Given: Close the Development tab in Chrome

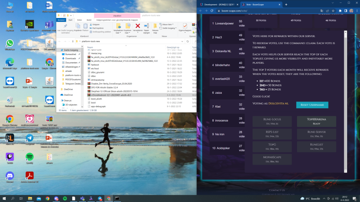Looking at the screenshot, I should tap(238, 4).
